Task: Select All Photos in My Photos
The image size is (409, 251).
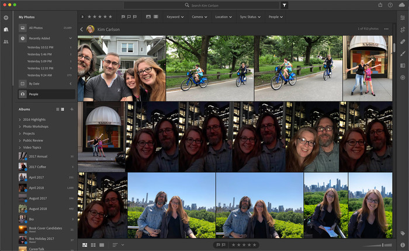Action: (x=37, y=27)
